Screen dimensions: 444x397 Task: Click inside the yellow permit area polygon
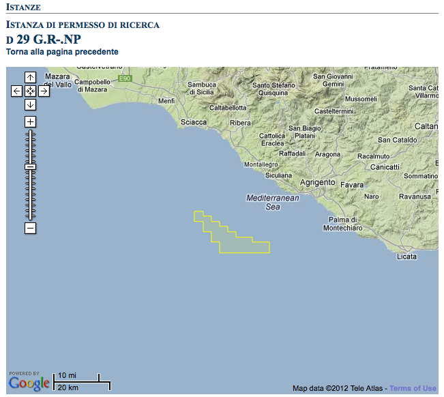click(235, 242)
